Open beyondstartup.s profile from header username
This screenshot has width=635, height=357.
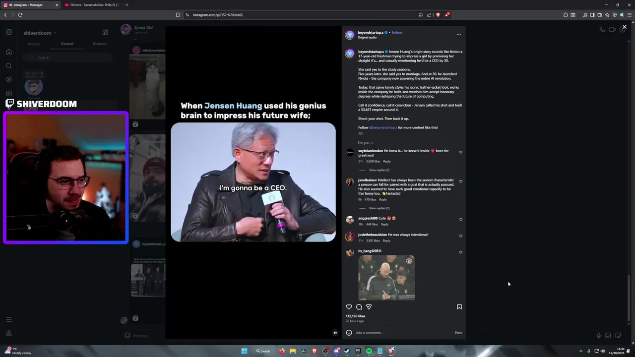point(370,33)
